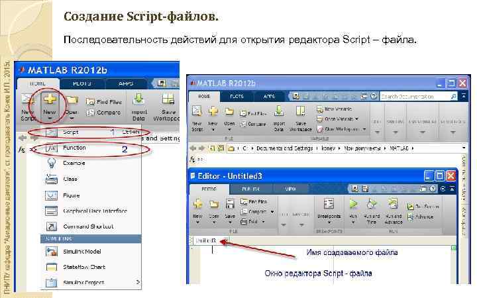Viewport: 477px width, 298px height.
Task: Click Compare in the Search Documentation window
Action: 253,124
